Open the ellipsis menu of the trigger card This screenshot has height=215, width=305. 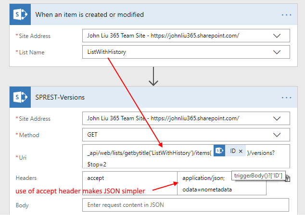tap(286, 15)
